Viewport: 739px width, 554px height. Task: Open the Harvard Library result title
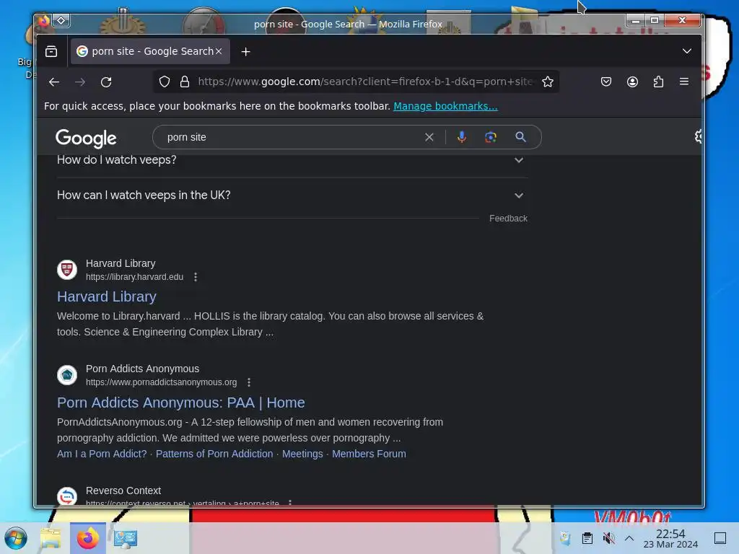(x=107, y=296)
